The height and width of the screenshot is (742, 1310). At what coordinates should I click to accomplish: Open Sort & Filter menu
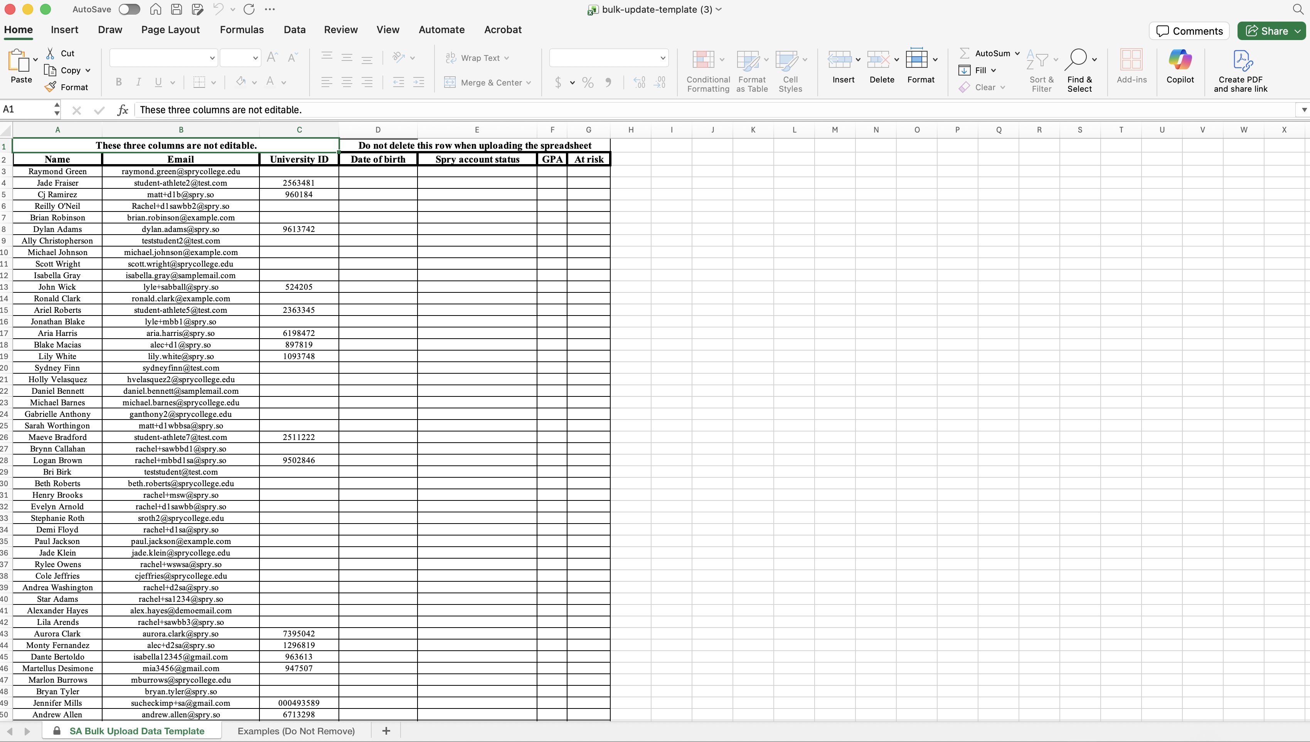coord(1041,71)
